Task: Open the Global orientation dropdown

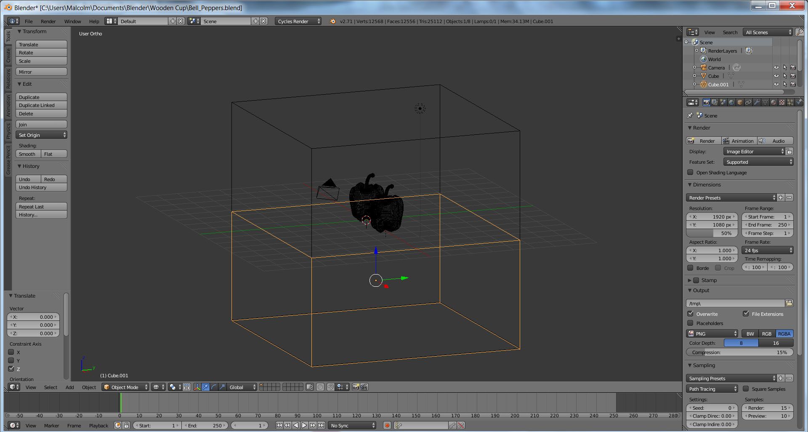Action: tap(242, 387)
